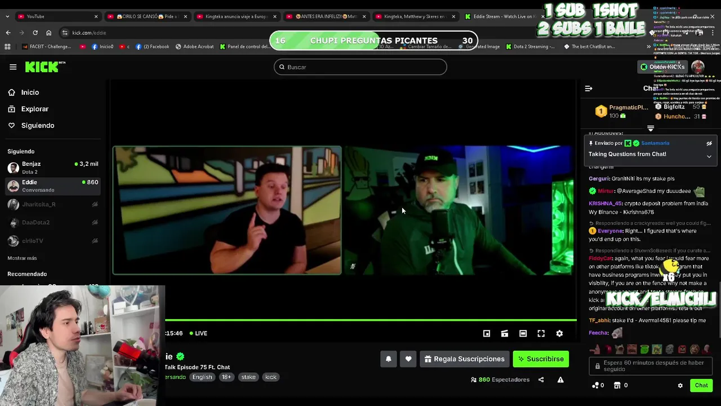This screenshot has width=721, height=406.
Task: Switch to CIRILO SE CANSÓ tab
Action: pyautogui.click(x=146, y=16)
